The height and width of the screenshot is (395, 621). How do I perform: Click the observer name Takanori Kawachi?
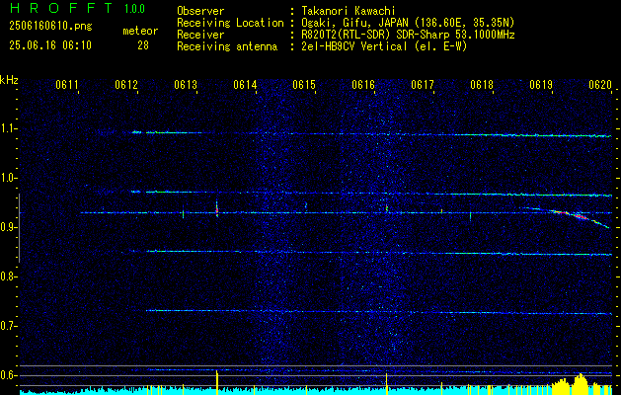(349, 11)
